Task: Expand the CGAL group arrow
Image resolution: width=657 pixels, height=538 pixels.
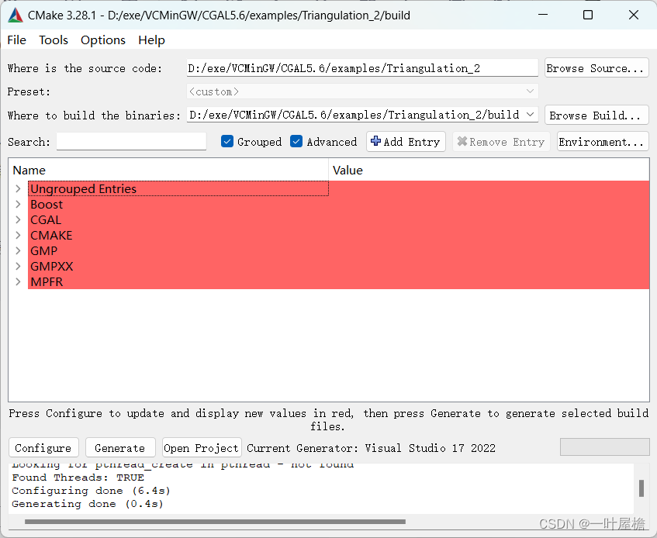Action: tap(18, 220)
